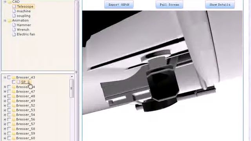Screen dimensions: 251x141
Task: Open the machine CAD entry
Action: 24,11
